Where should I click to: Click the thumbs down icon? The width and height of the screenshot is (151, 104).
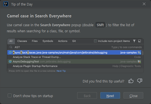140,81
